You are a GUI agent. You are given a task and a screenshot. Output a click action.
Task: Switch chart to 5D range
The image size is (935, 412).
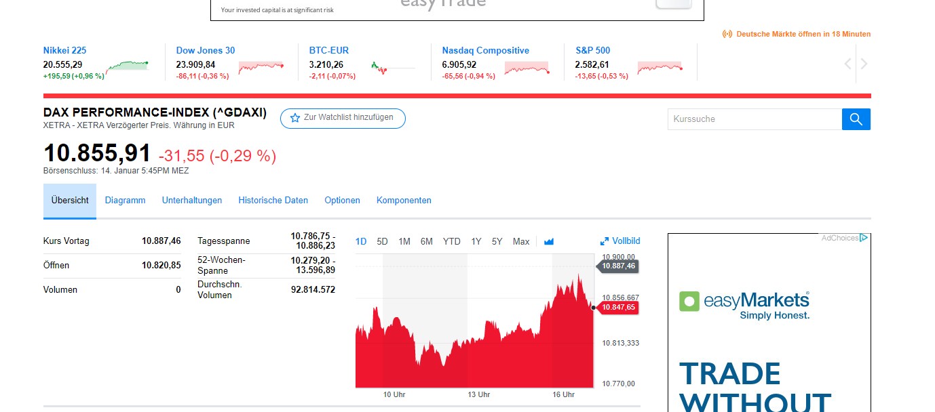pyautogui.click(x=382, y=241)
